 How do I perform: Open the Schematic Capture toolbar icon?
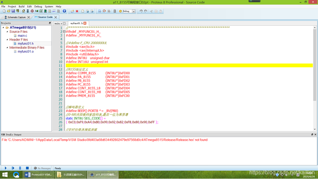click(x=28, y=11)
